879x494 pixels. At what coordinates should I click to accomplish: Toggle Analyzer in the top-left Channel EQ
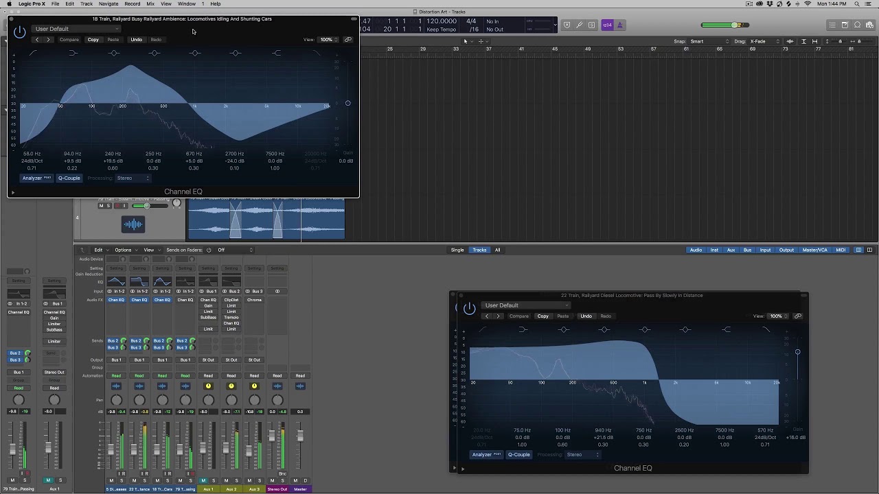36,178
